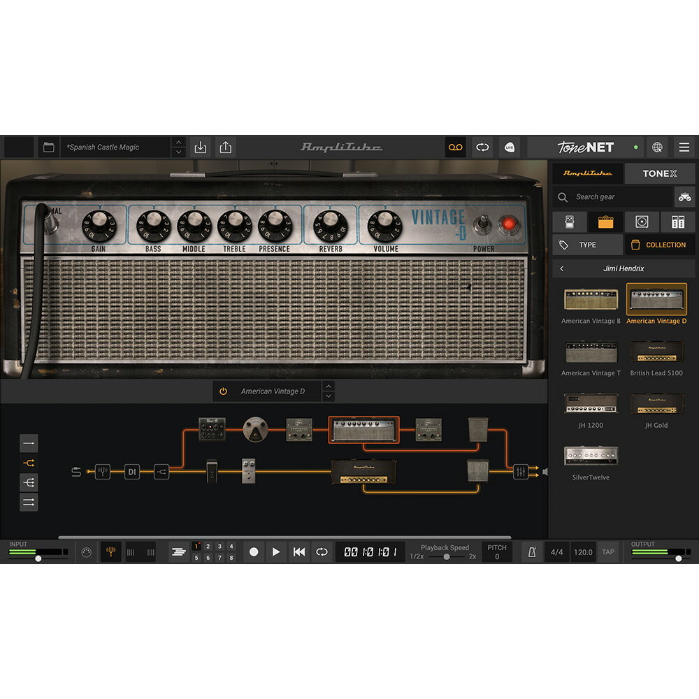Select the cabinet gear category icon
The height and width of the screenshot is (699, 699).
(x=642, y=222)
